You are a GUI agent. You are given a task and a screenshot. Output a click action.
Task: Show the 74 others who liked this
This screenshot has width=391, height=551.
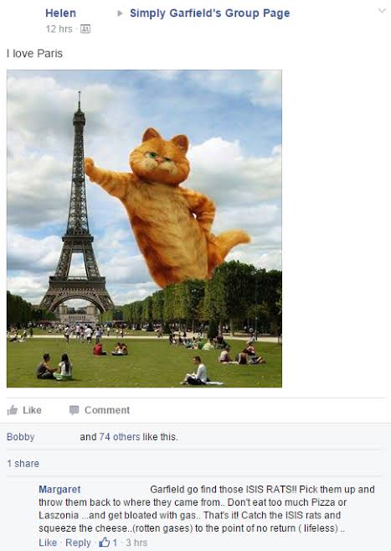click(x=120, y=437)
